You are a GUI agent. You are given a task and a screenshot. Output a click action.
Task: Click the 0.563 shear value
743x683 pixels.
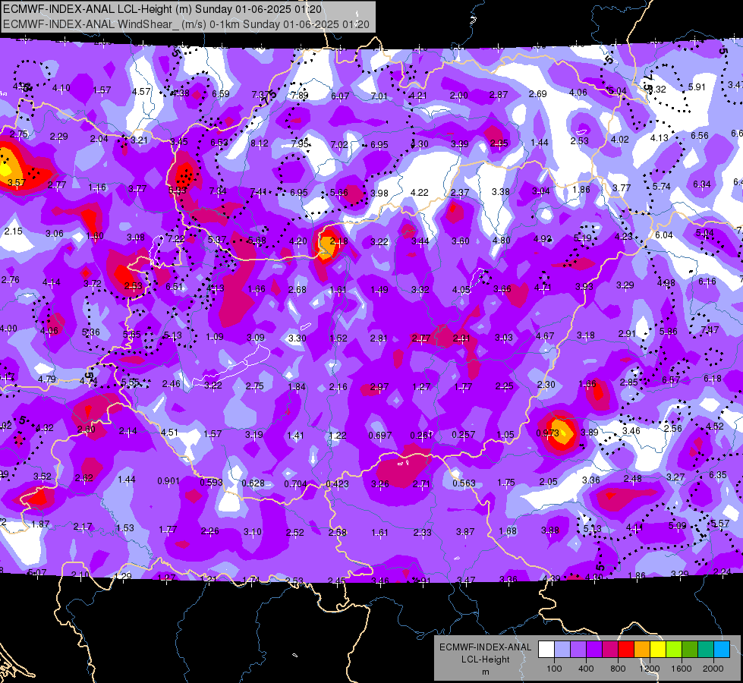[464, 483]
